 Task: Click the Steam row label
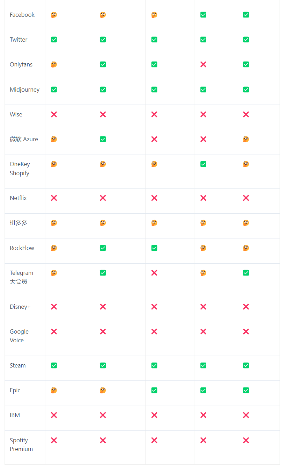(18, 365)
